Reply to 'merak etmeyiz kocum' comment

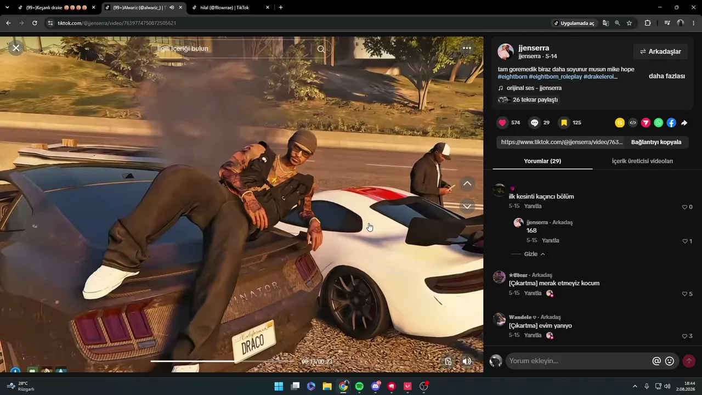tap(533, 293)
